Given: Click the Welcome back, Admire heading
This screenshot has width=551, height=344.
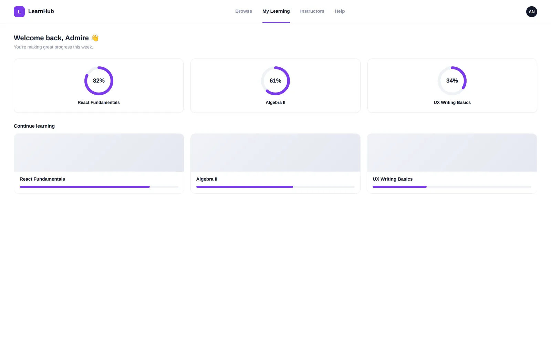Looking at the screenshot, I should click(x=56, y=38).
